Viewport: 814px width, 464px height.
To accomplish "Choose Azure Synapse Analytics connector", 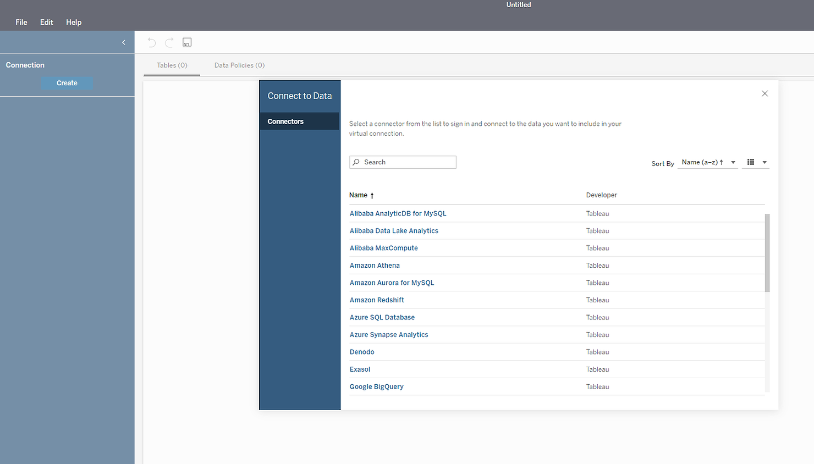I will click(389, 335).
